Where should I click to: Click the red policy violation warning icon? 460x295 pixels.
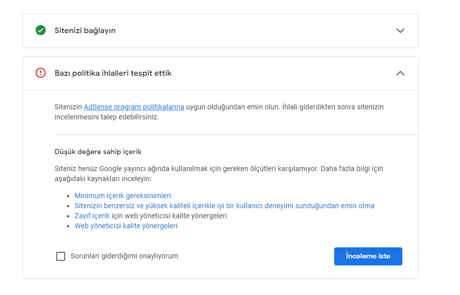point(41,73)
